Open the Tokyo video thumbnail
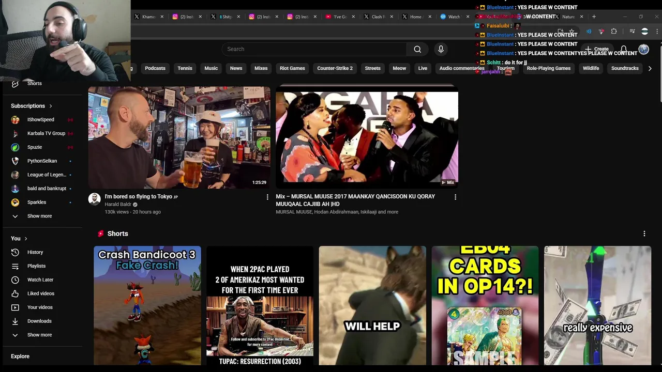Image resolution: width=662 pixels, height=372 pixels. pos(179,137)
